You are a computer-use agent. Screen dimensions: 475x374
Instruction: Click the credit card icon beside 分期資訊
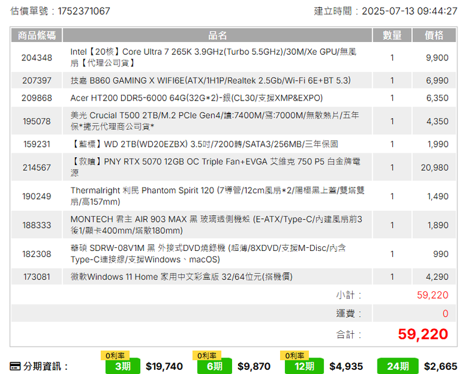click(x=15, y=366)
